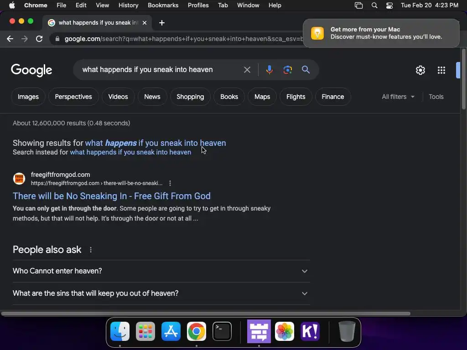Screen dimensions: 467x350
Task: Open the Profiles menu
Action: click(x=198, y=5)
